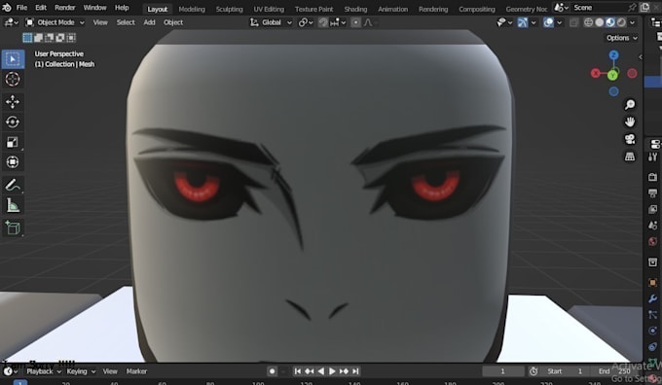Open the snapping options dropdown
Image resolution: width=662 pixels, height=385 pixels.
pos(338,22)
